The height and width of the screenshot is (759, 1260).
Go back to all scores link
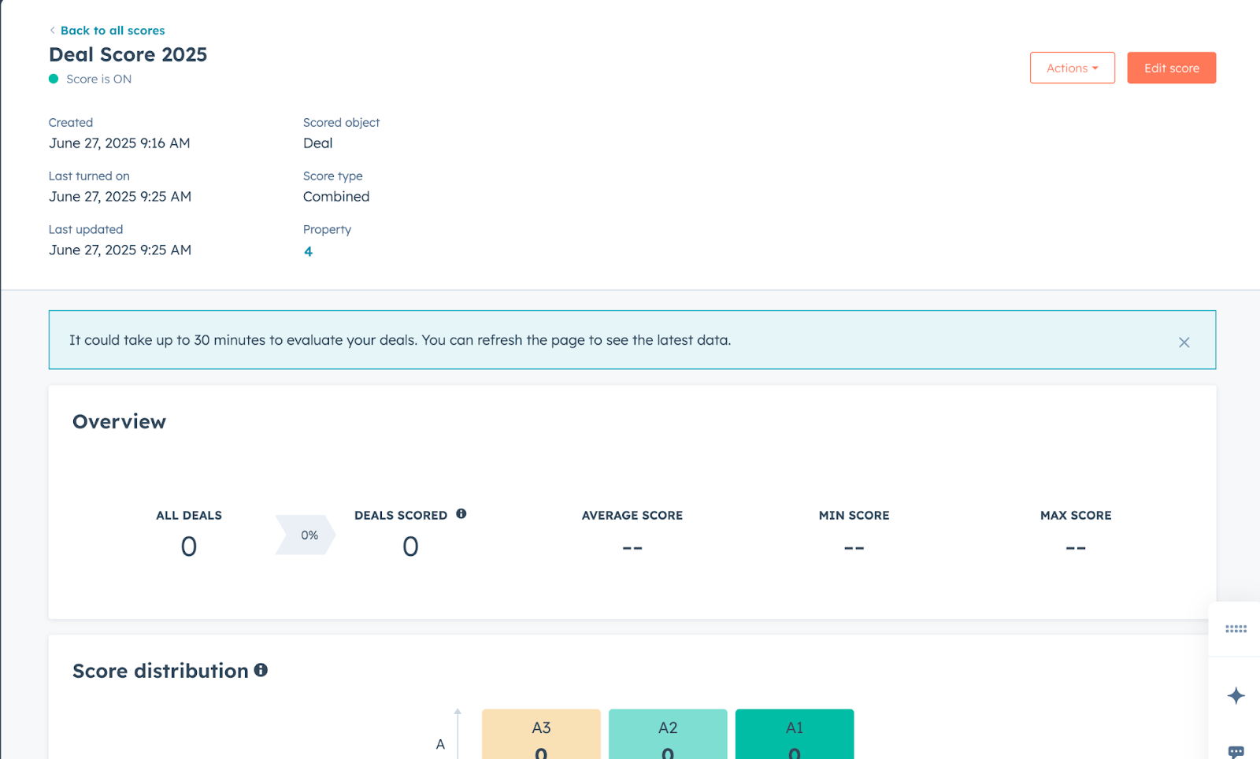click(113, 31)
